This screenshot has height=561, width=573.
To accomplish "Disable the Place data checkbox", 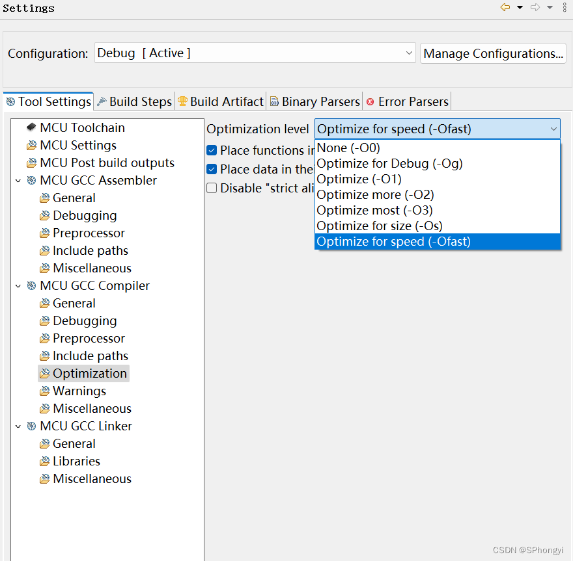I will click(x=212, y=168).
